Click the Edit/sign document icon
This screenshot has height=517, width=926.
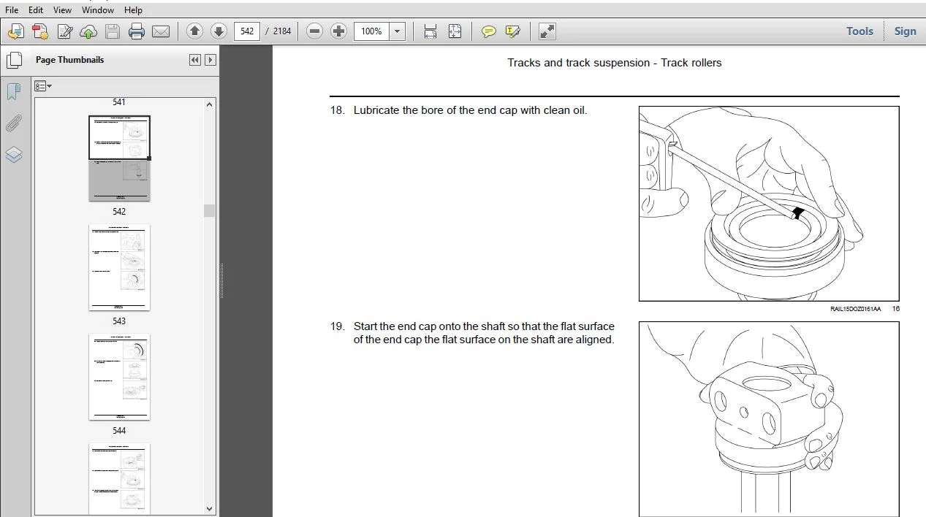[65, 31]
